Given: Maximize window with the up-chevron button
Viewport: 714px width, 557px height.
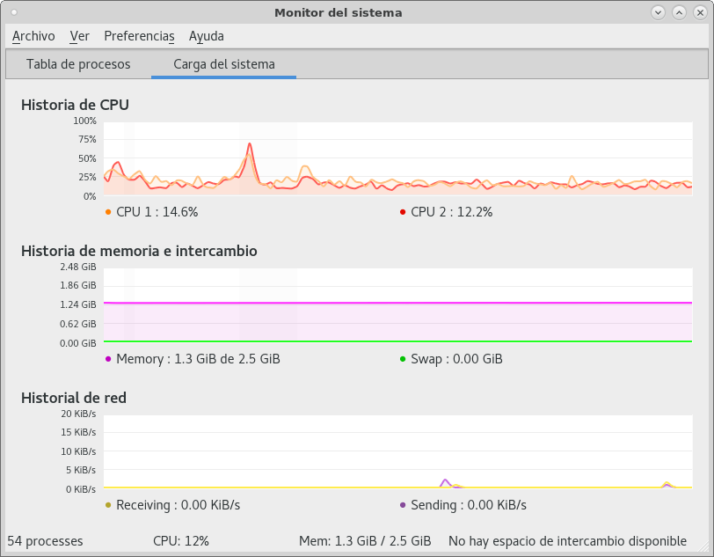Looking at the screenshot, I should point(679,13).
